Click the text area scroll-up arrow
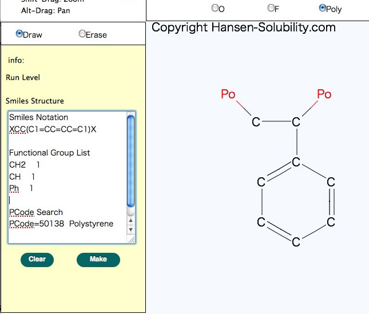The width and height of the screenshot is (369, 314). [x=130, y=220]
